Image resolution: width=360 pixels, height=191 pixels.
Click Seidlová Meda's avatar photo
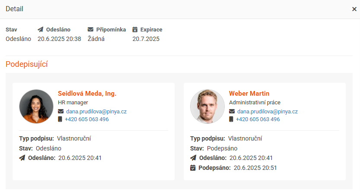click(x=36, y=106)
